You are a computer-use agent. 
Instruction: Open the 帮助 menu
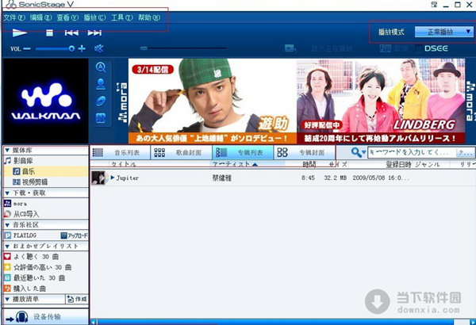pyautogui.click(x=149, y=17)
